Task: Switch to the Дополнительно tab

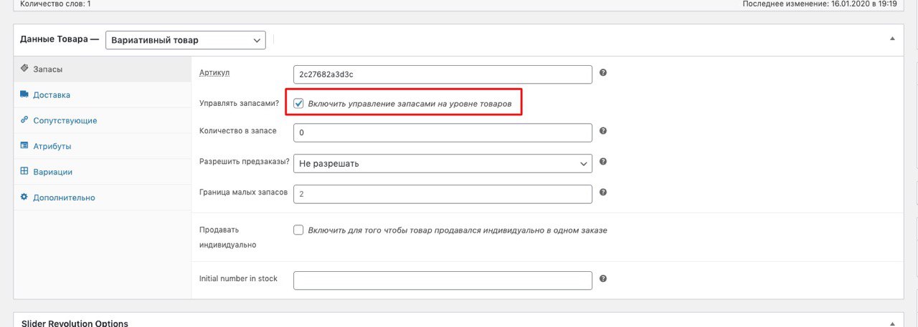Action: (103, 197)
